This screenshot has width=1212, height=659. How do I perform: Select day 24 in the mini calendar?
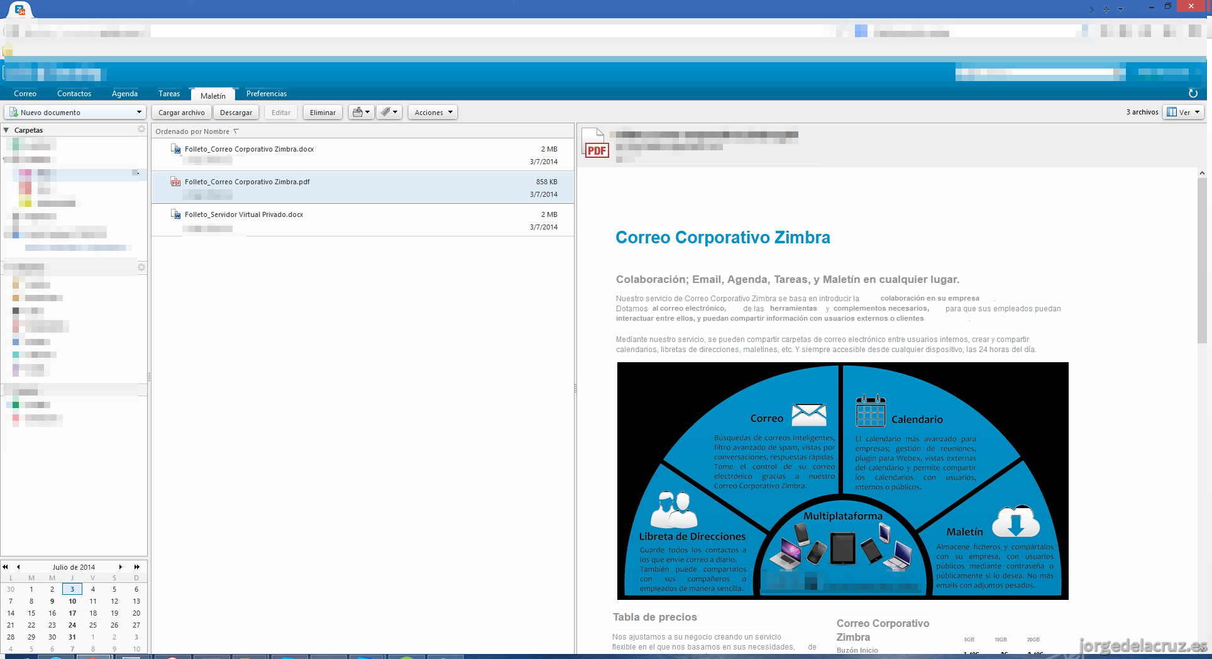point(72,625)
